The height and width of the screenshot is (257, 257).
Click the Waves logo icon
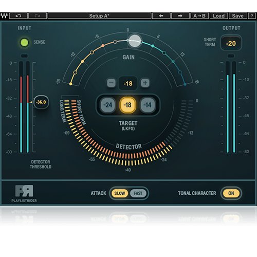(4, 16)
